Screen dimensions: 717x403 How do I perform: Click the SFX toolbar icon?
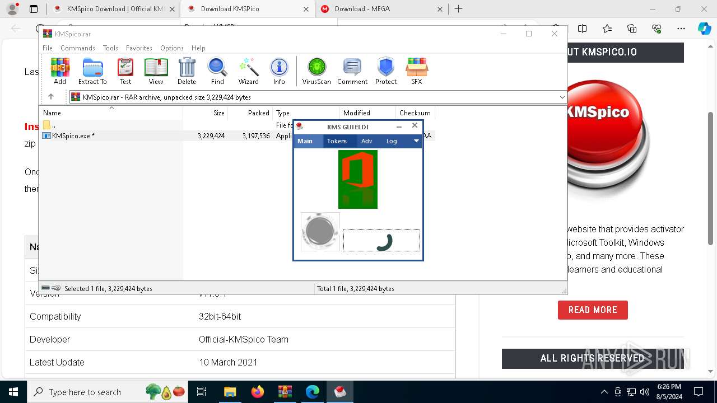pos(417,71)
